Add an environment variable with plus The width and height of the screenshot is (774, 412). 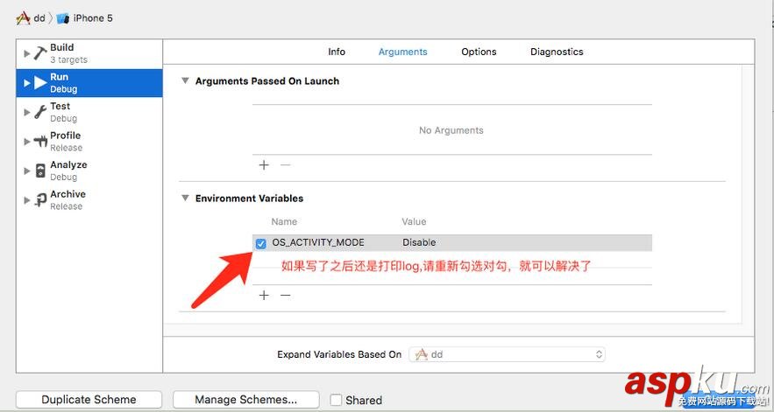point(264,295)
